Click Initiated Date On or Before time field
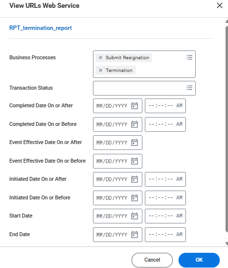Screen dimensions: 228x268 [165, 198]
